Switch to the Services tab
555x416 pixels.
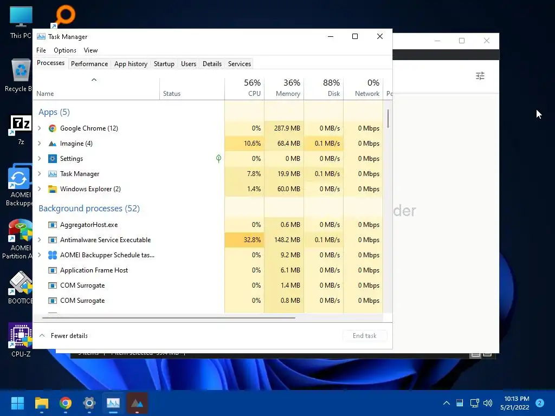coord(239,64)
